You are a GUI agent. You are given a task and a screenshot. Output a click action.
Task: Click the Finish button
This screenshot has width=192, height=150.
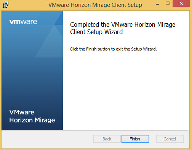[x=135, y=139]
